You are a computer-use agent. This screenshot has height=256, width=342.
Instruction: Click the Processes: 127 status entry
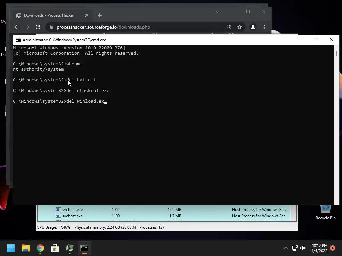(152, 227)
